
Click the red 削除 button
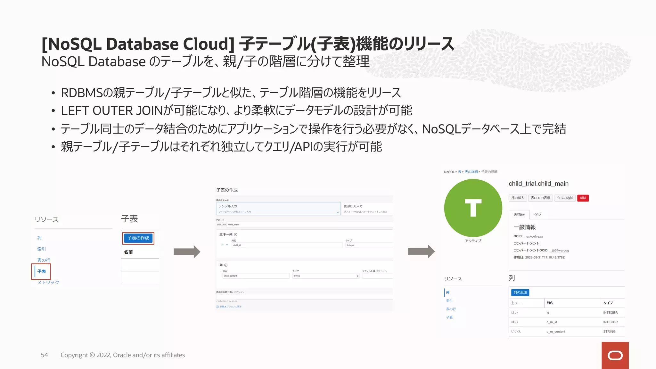pos(583,198)
